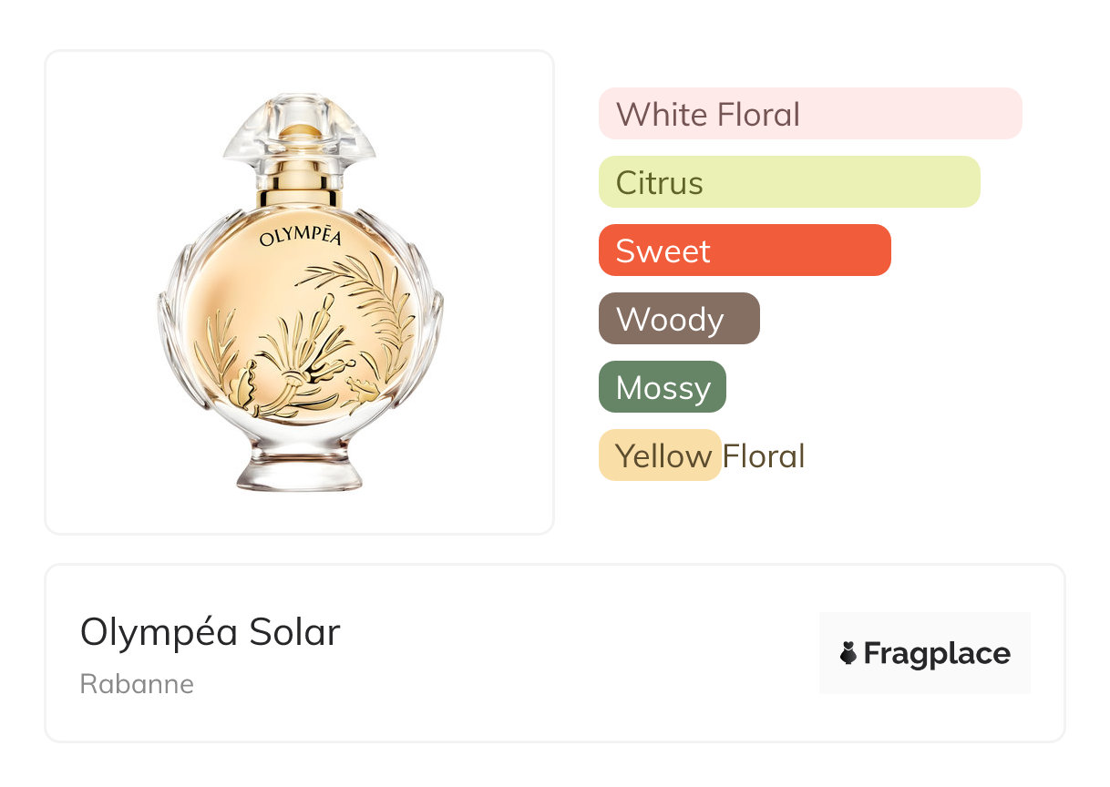Select the Mossy accord bar
1110x787 pixels.
pyautogui.click(x=662, y=387)
